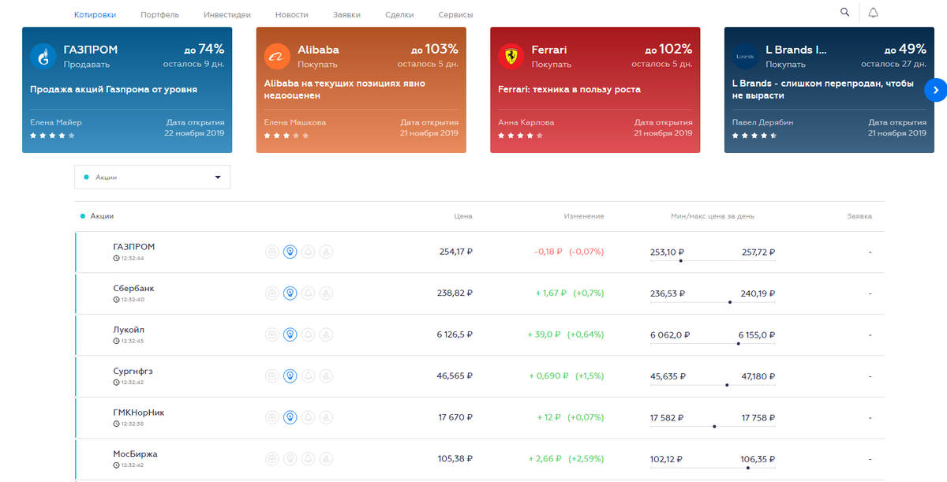Viewport: 947px width, 482px height.
Task: Open the L Brands oversold idea headline
Action: point(823,89)
